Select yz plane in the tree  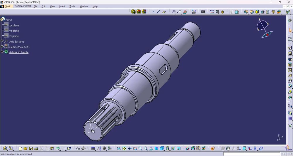click(x=14, y=31)
